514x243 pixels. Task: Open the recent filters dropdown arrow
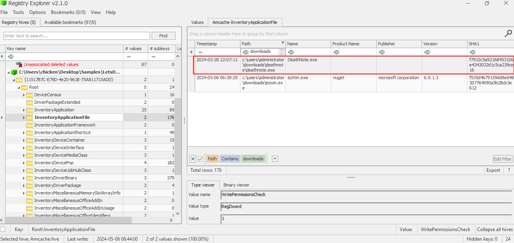[275, 159]
